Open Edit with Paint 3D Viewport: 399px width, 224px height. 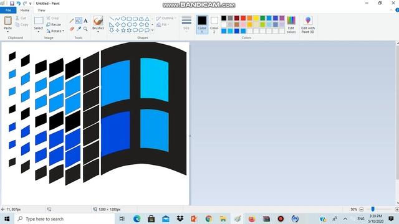[308, 24]
